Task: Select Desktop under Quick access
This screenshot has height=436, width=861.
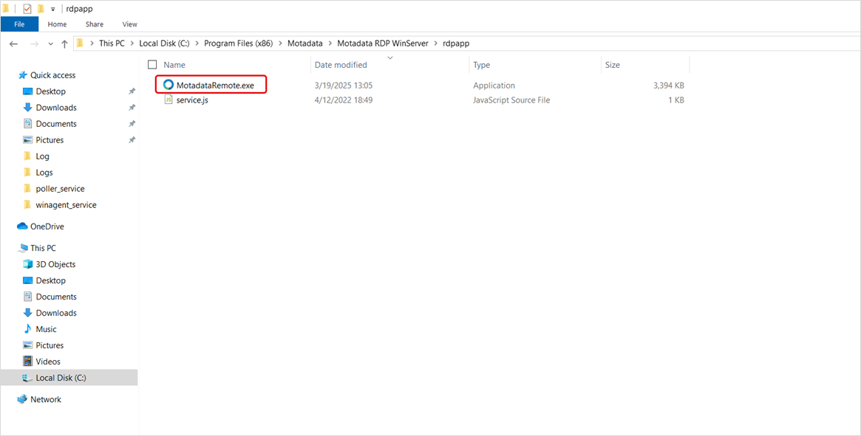Action: coord(50,91)
